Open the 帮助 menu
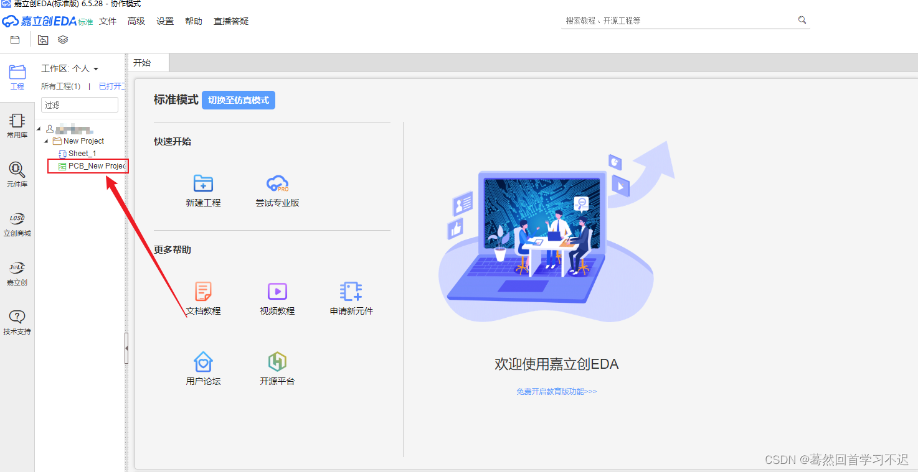918x472 pixels. pos(194,21)
